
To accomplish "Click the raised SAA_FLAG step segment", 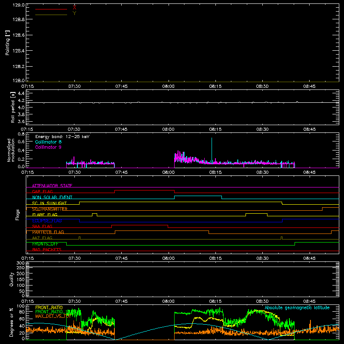I will click(x=140, y=225).
